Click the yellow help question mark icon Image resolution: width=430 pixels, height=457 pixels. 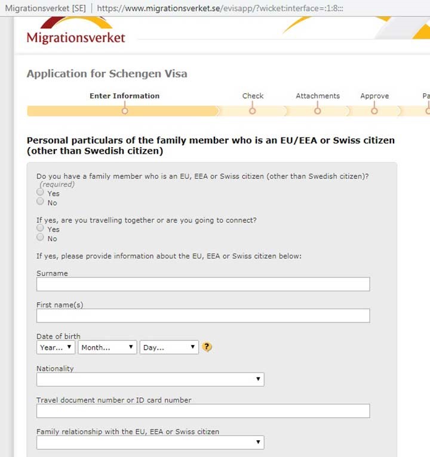tap(207, 347)
